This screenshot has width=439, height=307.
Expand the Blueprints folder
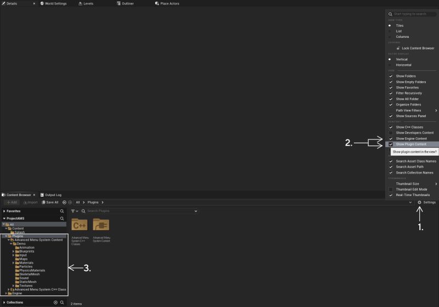coord(13,252)
